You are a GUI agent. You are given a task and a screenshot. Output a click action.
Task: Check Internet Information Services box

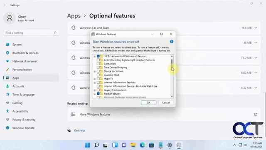click(x=98, y=82)
